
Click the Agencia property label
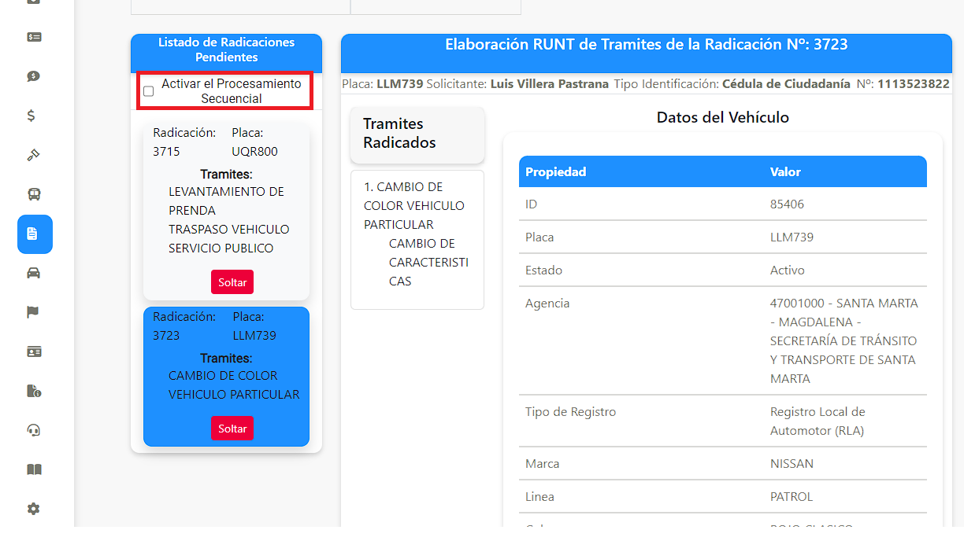point(547,304)
